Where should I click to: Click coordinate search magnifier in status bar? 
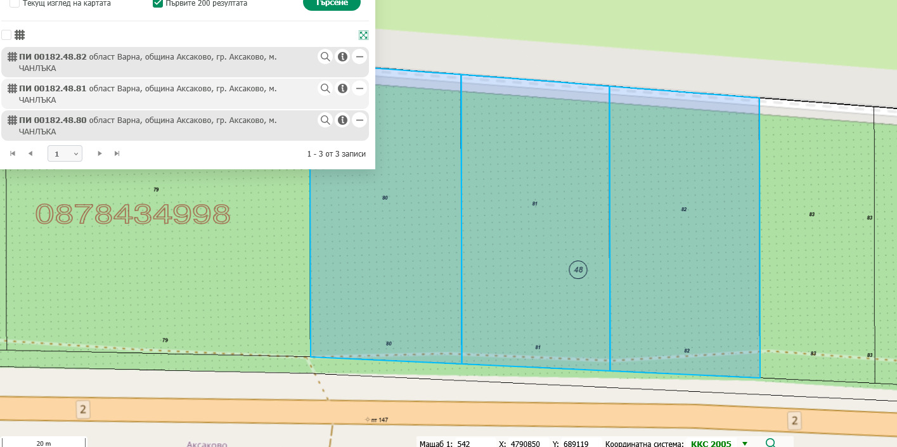[x=770, y=443]
